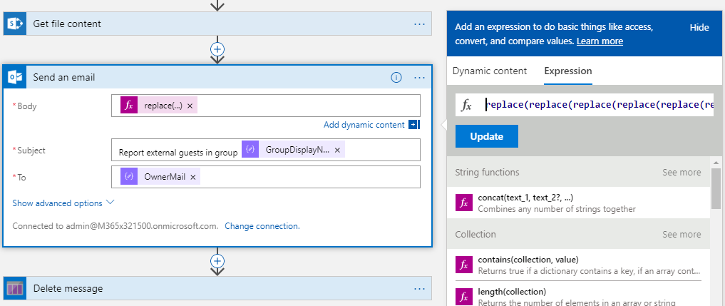The height and width of the screenshot is (306, 725).
Task: Remove the replace(...) token from Body
Action: pyautogui.click(x=190, y=106)
